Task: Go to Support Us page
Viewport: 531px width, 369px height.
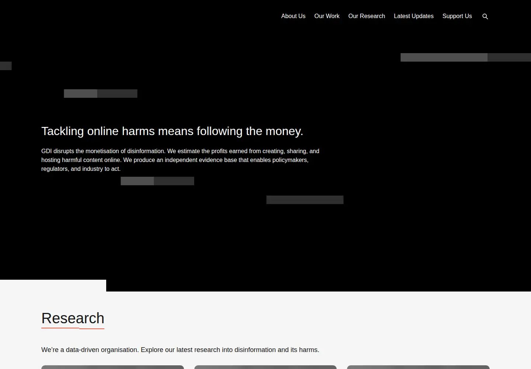Action: click(457, 16)
